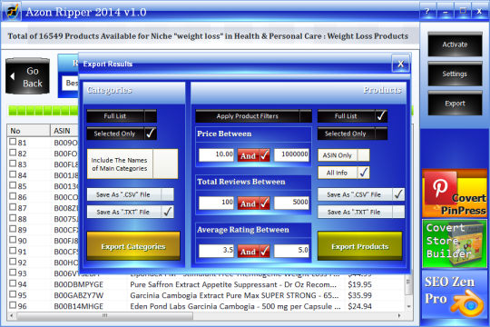Click maximum average rating field 5.0
490x327 pixels.
pos(291,251)
